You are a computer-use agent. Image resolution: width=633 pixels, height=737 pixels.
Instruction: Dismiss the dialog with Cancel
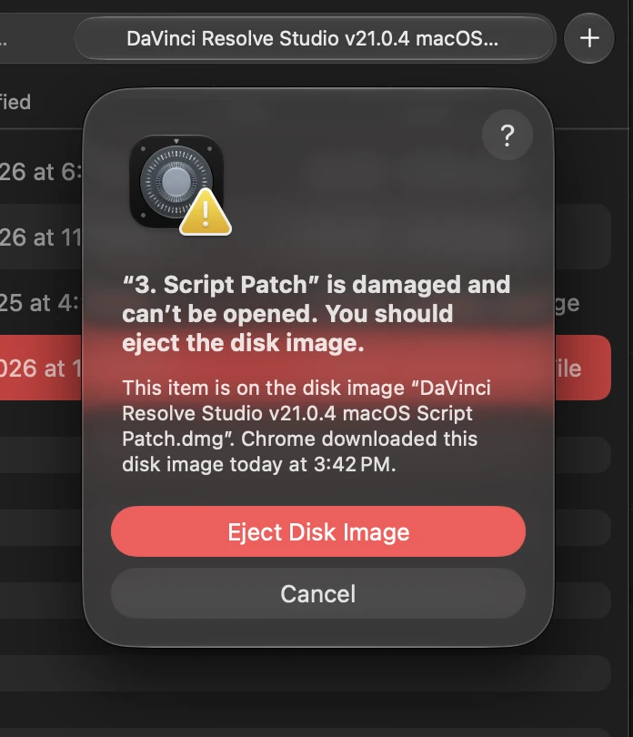click(x=318, y=593)
